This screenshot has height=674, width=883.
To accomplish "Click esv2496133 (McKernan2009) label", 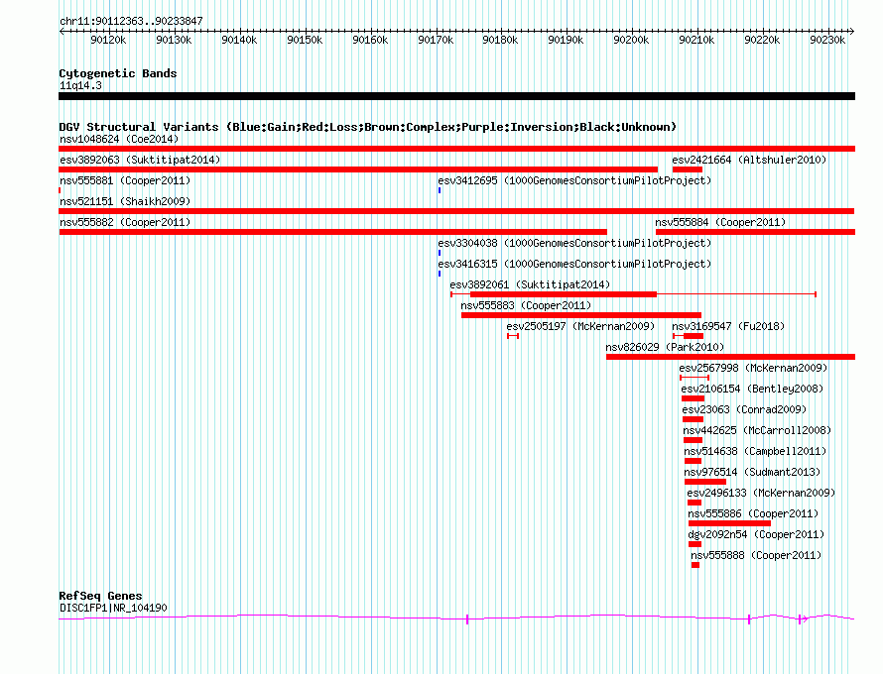I will pyautogui.click(x=761, y=493).
